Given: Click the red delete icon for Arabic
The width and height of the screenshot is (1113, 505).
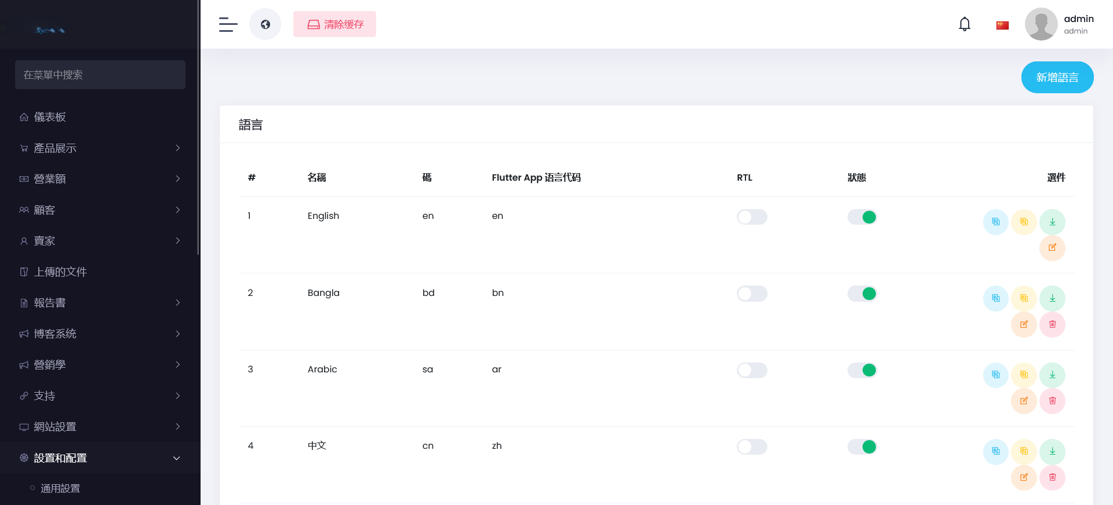Looking at the screenshot, I should tap(1052, 401).
